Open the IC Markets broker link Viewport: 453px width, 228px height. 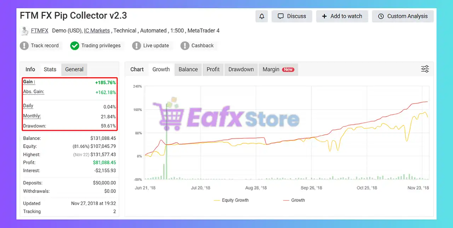click(97, 30)
